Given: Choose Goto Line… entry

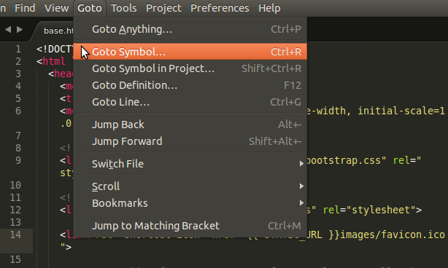Looking at the screenshot, I should click(x=190, y=102).
